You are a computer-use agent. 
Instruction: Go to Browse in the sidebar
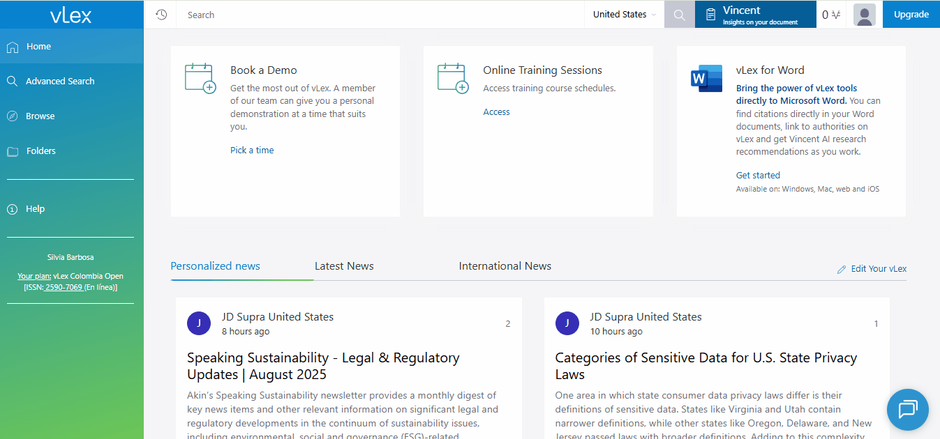tap(40, 116)
